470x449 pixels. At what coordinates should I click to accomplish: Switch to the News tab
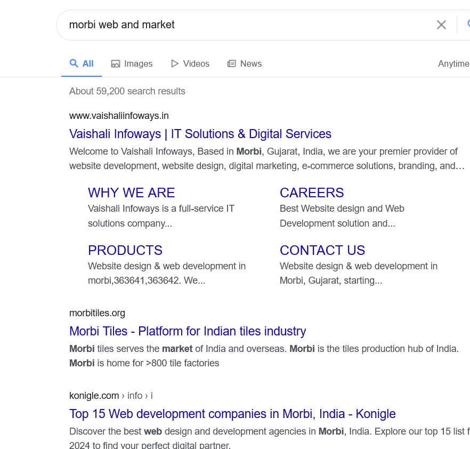point(250,64)
